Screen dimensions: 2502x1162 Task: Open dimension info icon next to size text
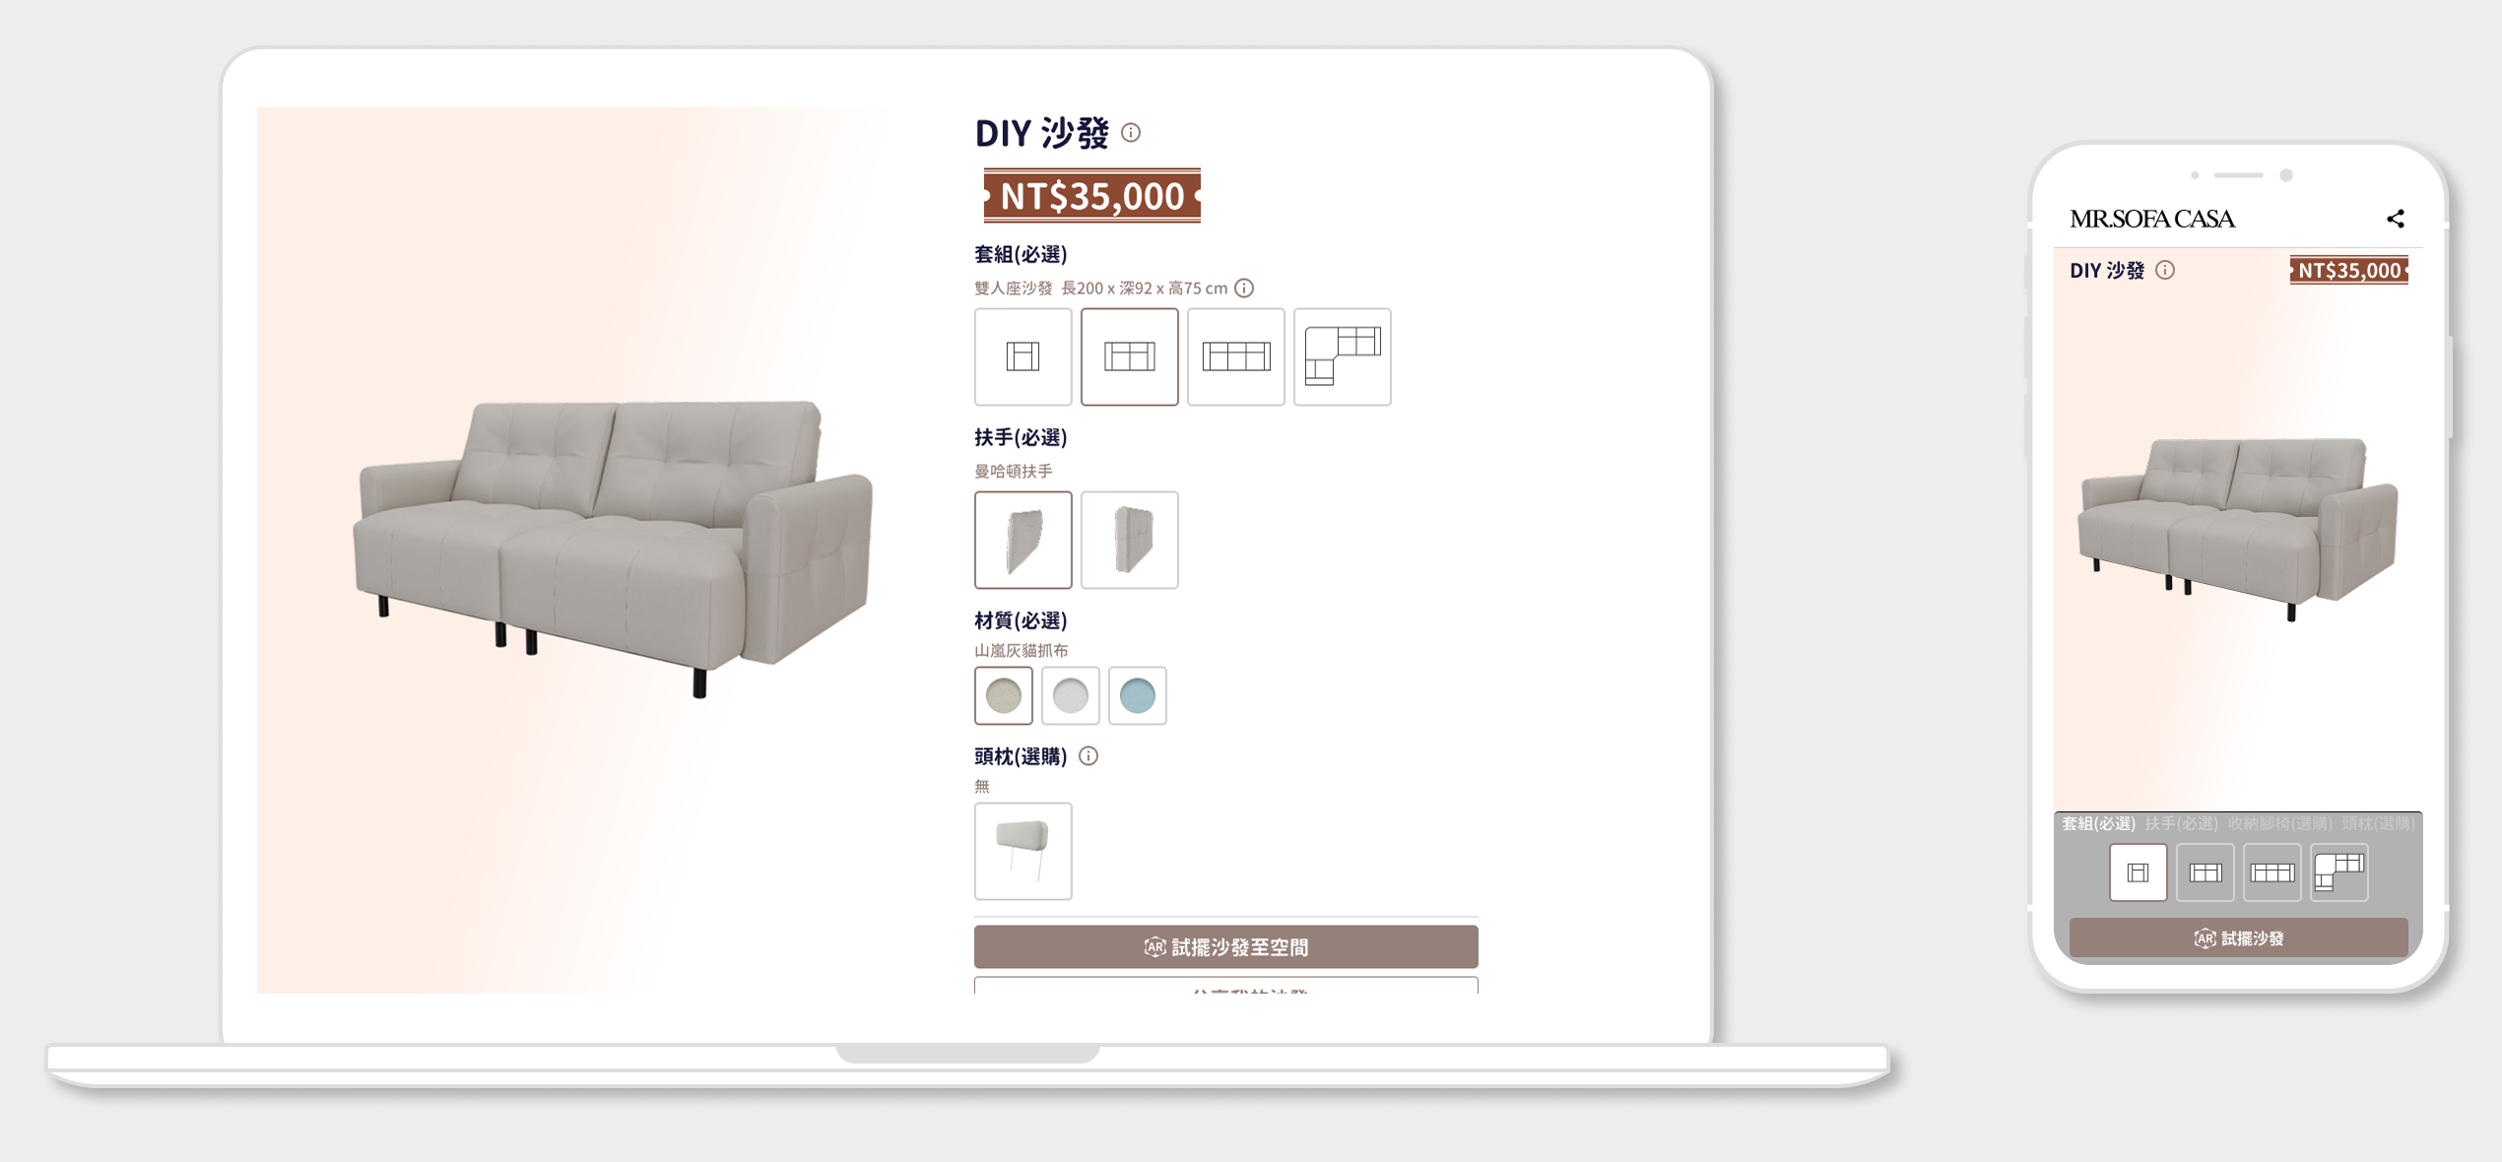pos(1244,289)
